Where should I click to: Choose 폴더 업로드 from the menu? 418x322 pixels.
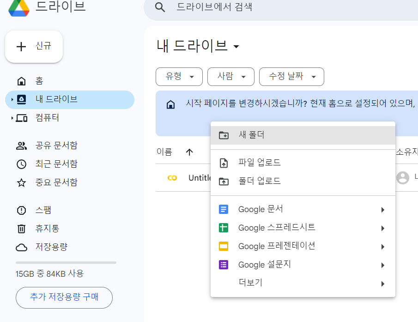(x=303, y=181)
